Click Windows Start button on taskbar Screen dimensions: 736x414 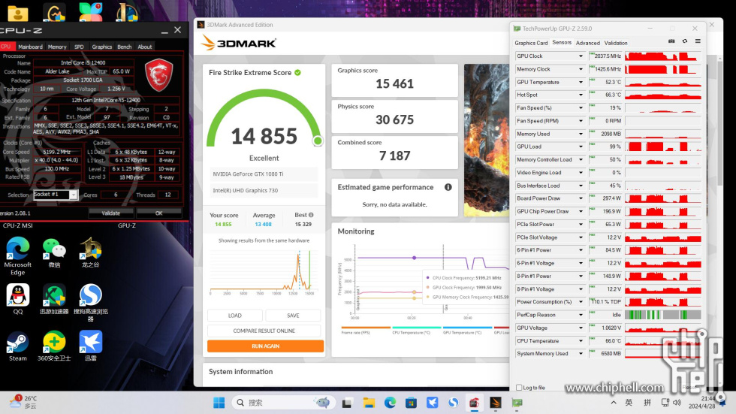(219, 403)
